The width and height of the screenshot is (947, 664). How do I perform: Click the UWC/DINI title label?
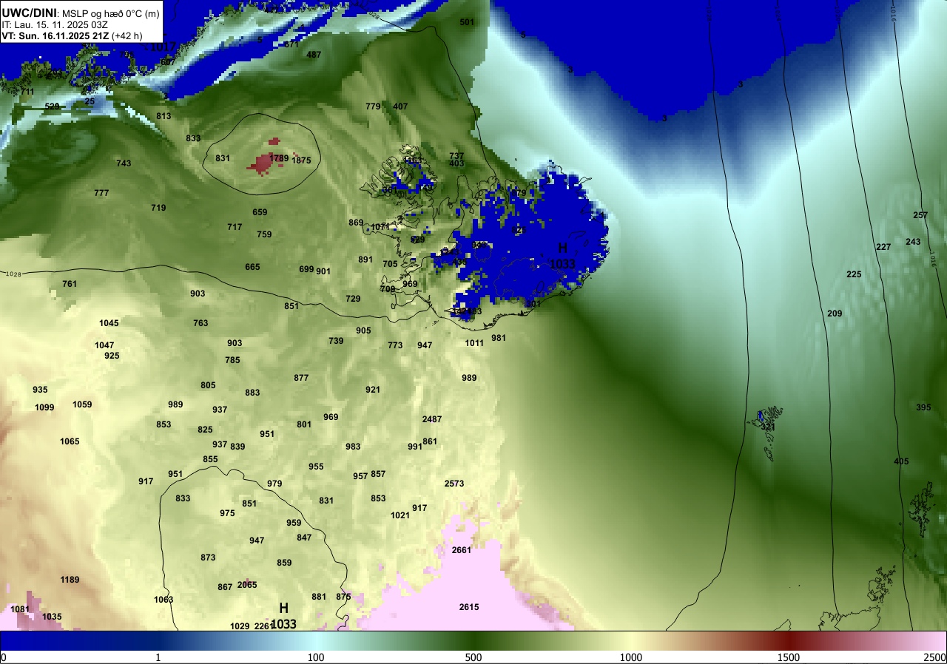pyautogui.click(x=30, y=12)
